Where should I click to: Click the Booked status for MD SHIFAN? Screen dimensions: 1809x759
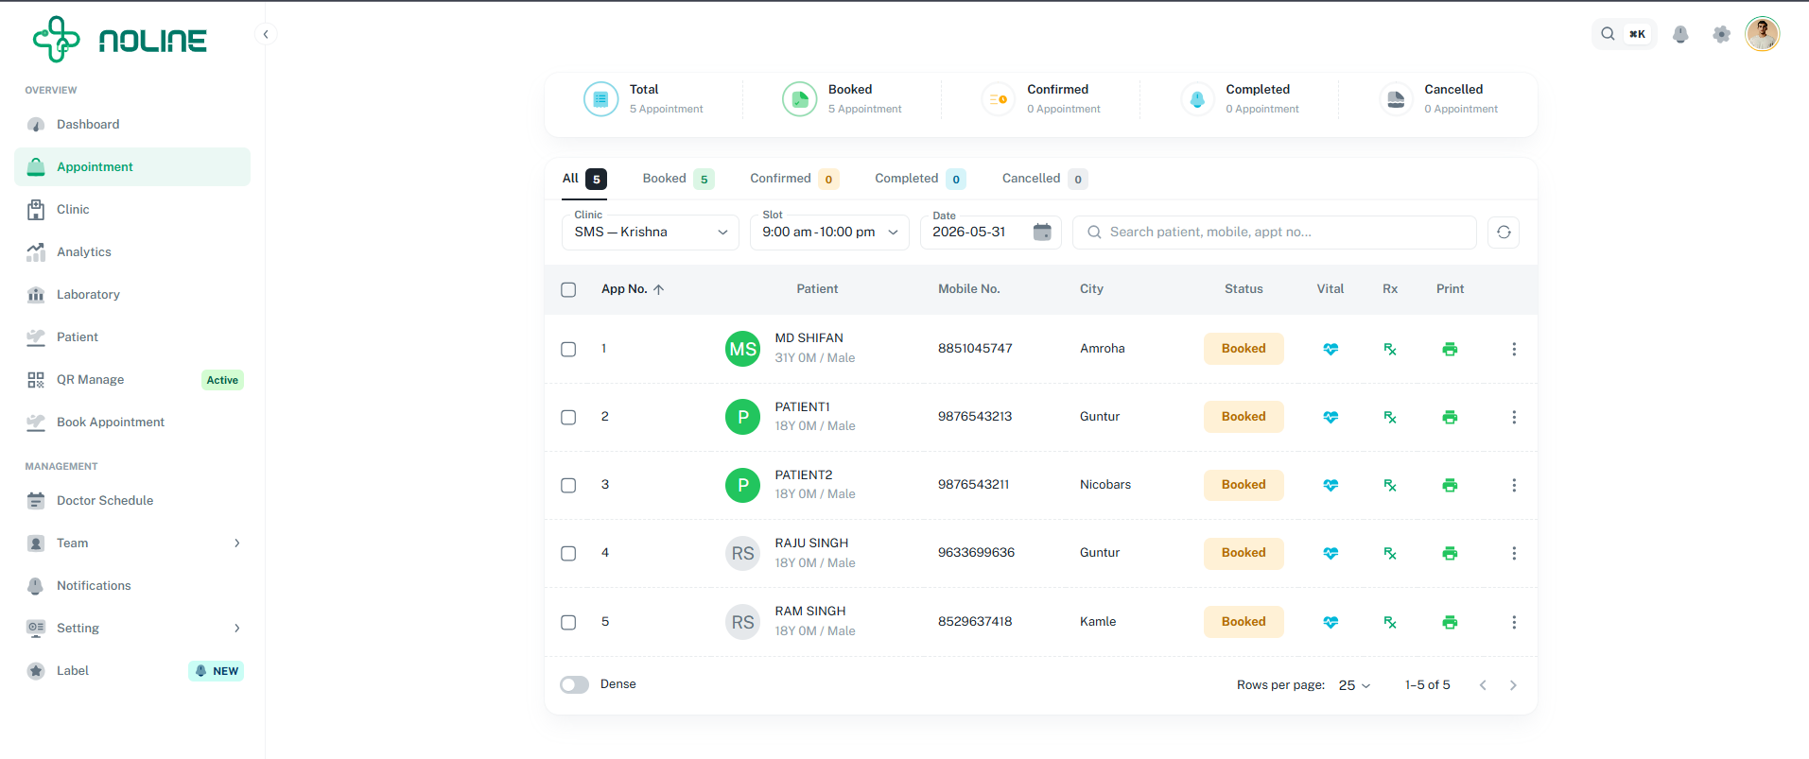coord(1244,349)
